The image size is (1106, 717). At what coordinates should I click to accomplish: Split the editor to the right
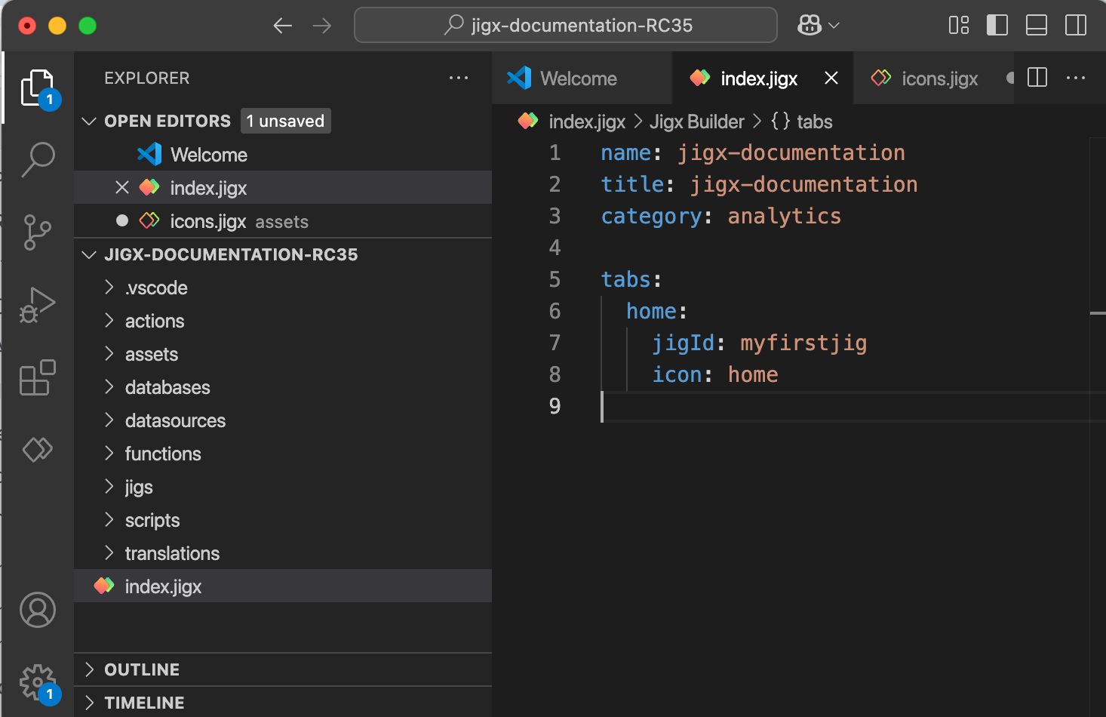click(1037, 78)
